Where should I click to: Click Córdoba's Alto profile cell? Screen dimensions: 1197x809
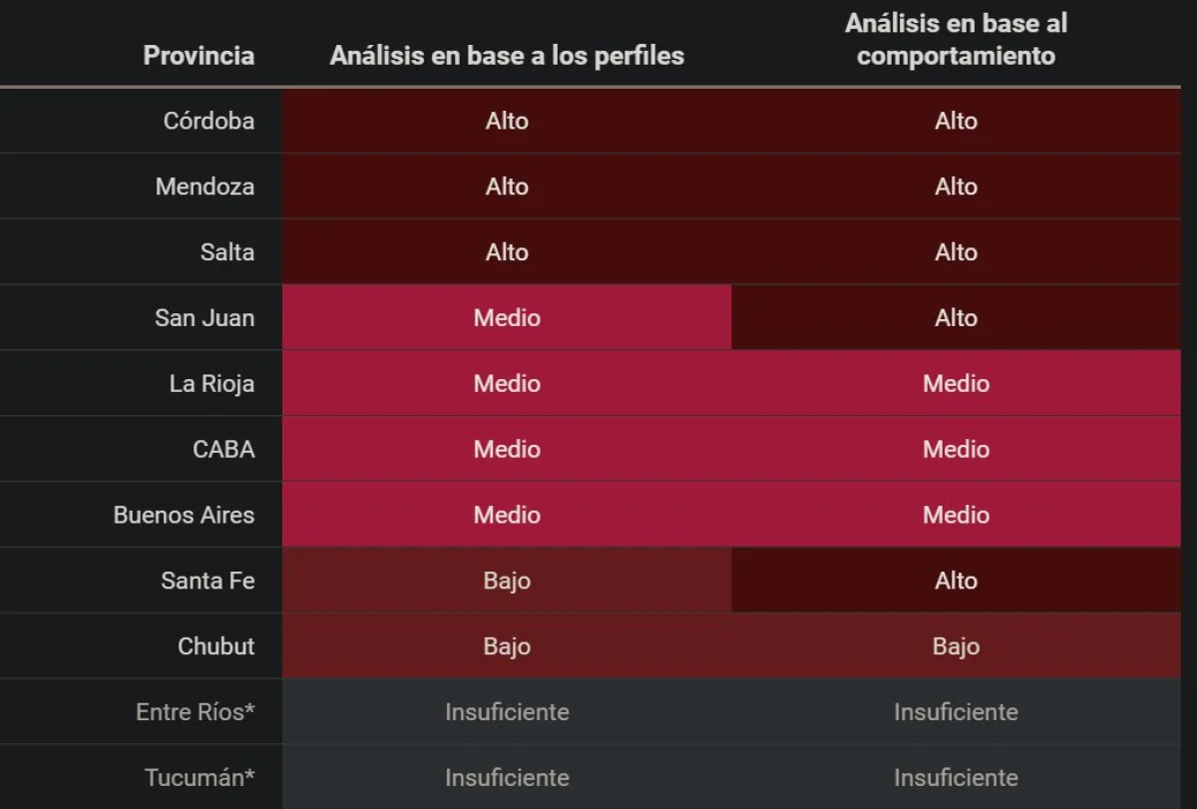point(507,121)
